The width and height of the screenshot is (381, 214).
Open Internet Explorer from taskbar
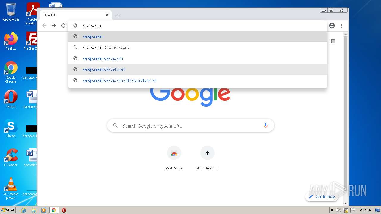[x=24, y=210]
